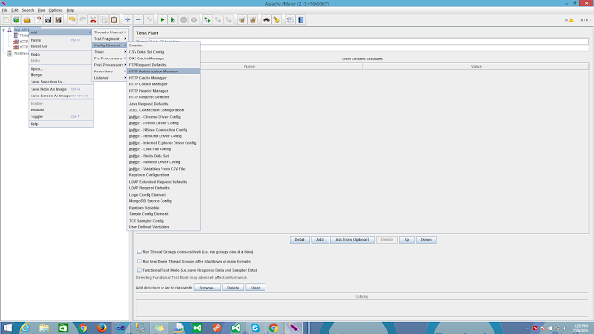This screenshot has width=594, height=334.
Task: Select HTTP Header Manager menu entry
Action: click(163, 91)
